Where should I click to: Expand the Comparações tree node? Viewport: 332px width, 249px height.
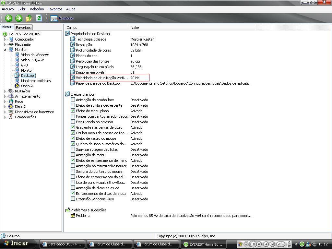[x=5, y=117]
